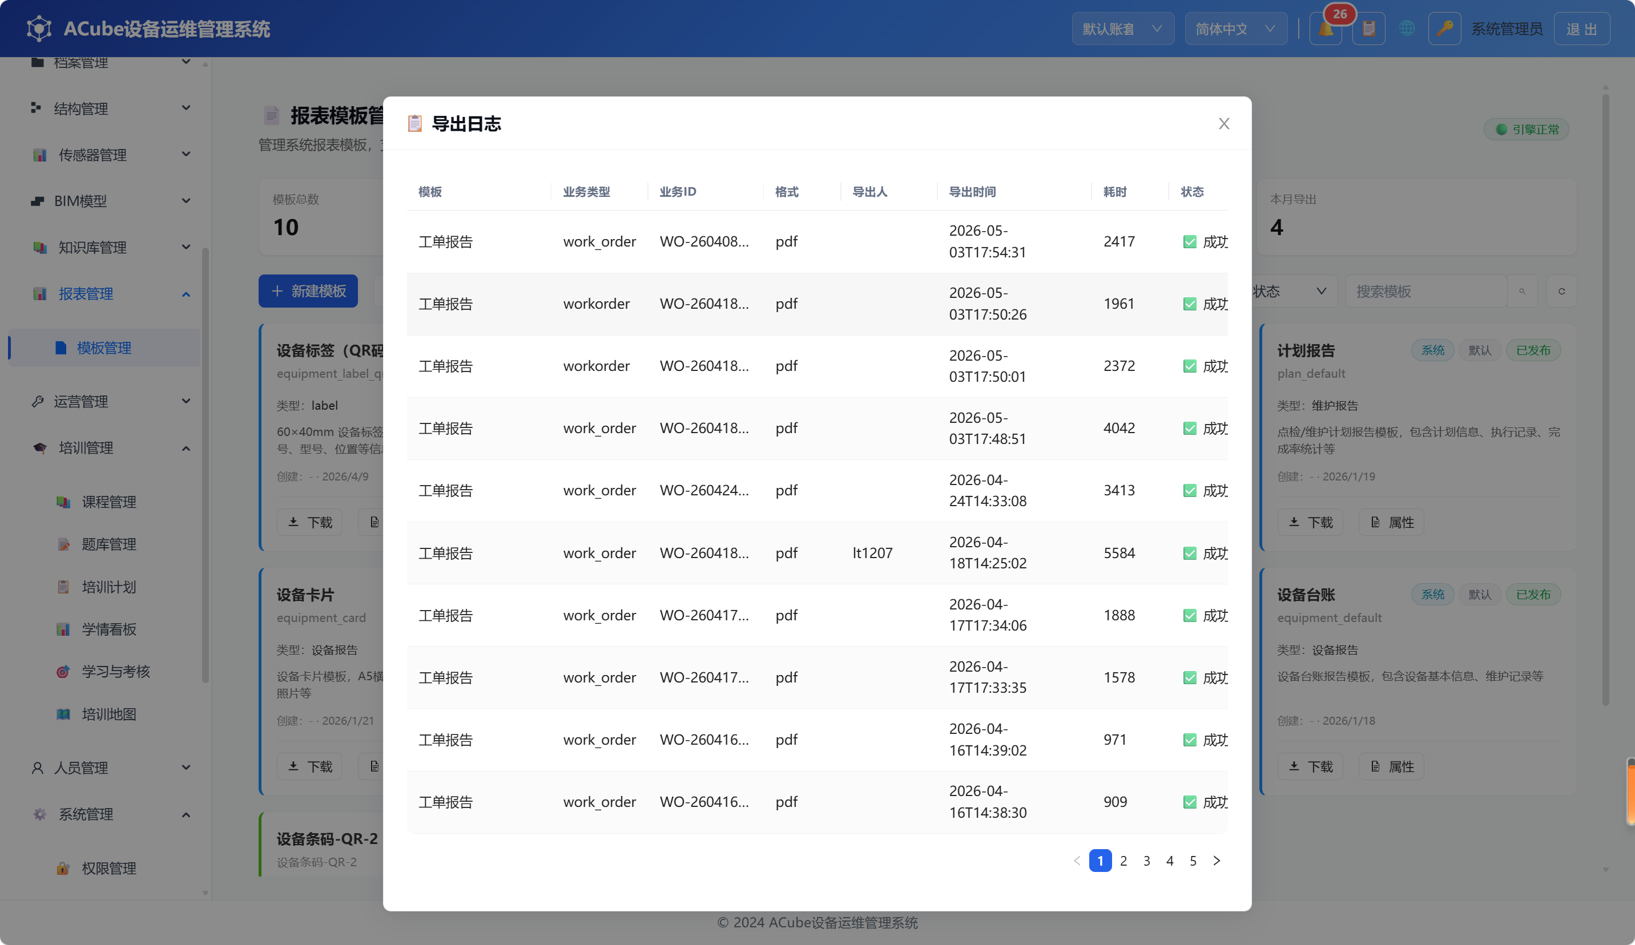Click the 模板管理 document icon

point(61,348)
